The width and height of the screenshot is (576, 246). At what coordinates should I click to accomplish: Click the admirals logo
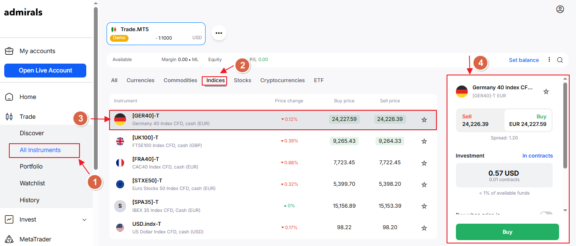point(23,12)
